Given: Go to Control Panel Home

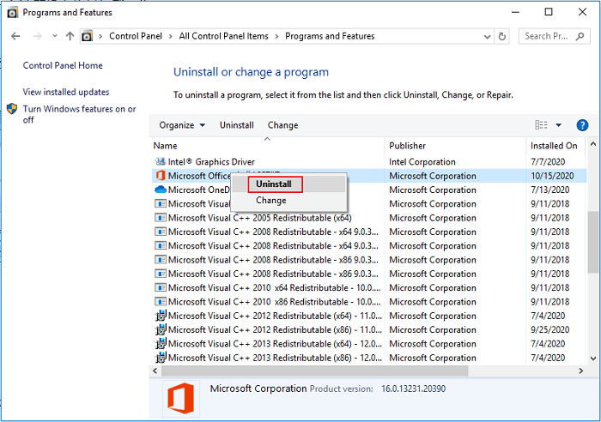Looking at the screenshot, I should click(63, 65).
